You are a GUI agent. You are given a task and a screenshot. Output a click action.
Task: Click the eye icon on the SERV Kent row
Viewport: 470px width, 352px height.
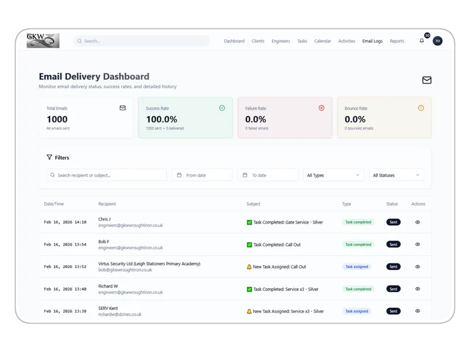coord(417,311)
